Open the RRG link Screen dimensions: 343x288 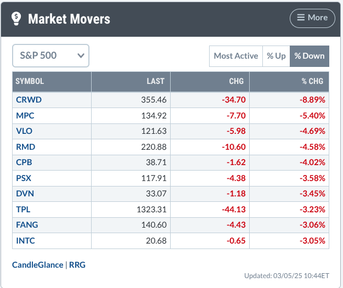77,265
